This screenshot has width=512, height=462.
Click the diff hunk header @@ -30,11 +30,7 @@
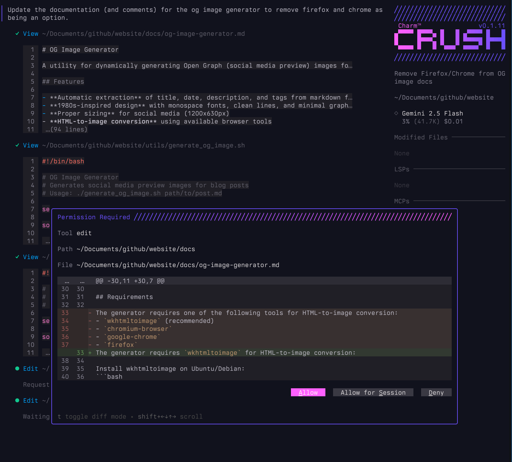pyautogui.click(x=130, y=281)
